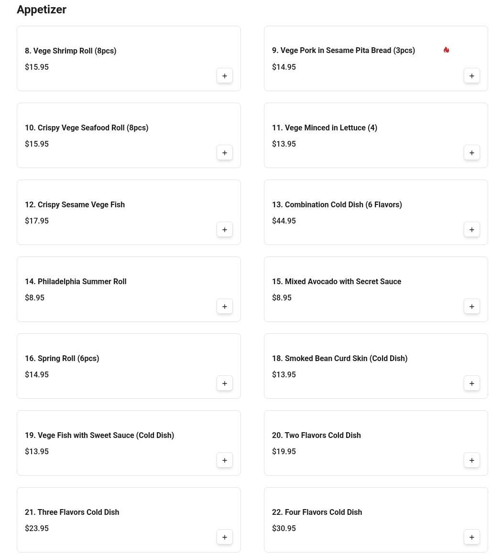Click plus for Four Flavors Cold Dish
Image resolution: width=502 pixels, height=554 pixels.
pos(472,537)
